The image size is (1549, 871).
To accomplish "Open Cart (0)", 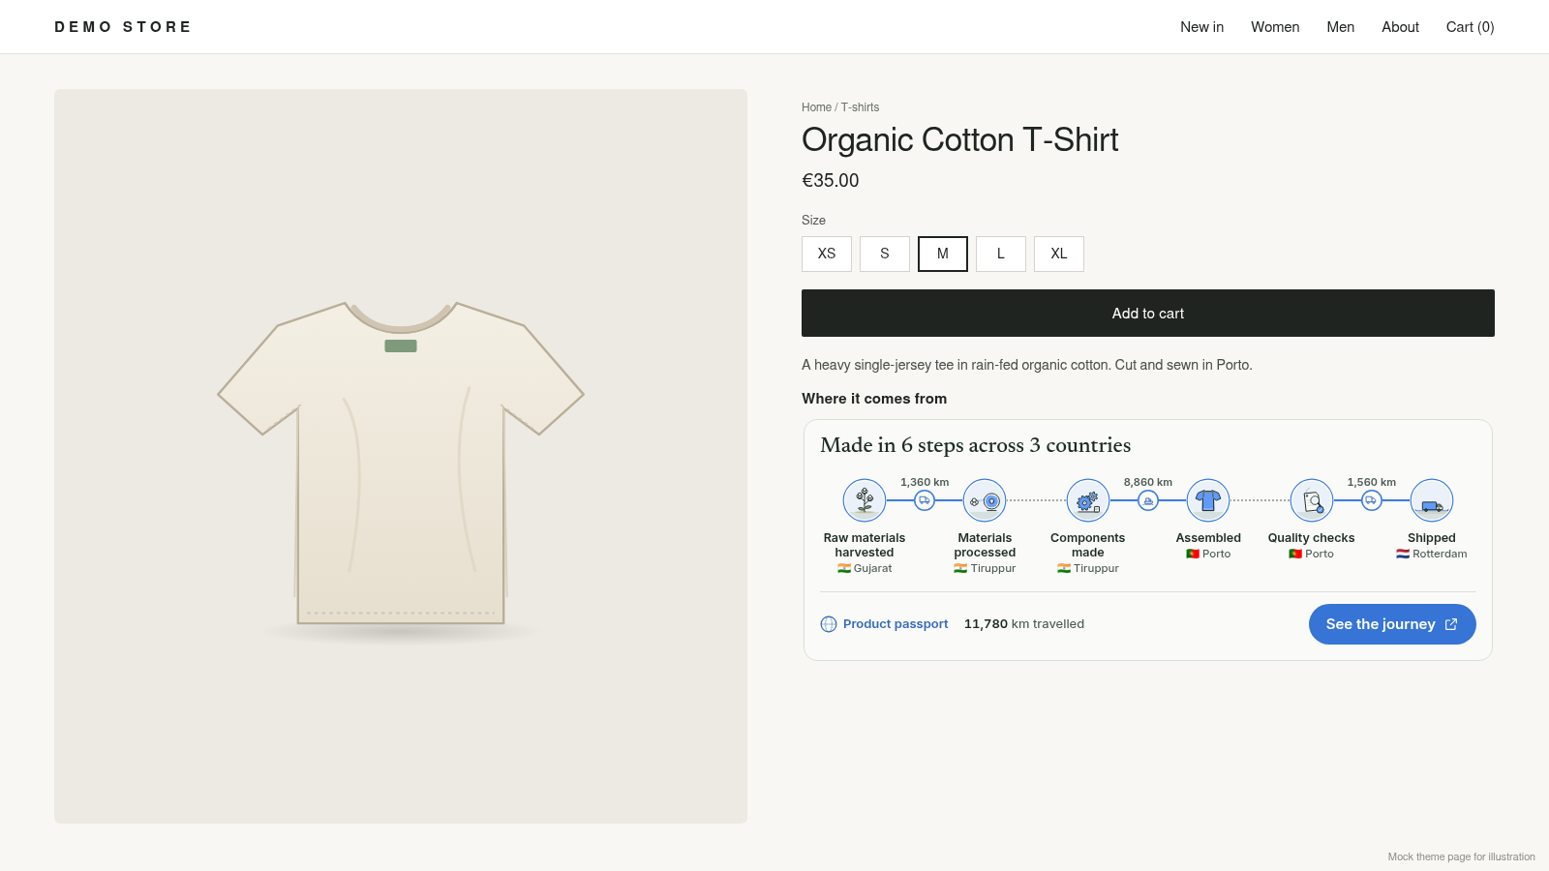I will coord(1470,27).
